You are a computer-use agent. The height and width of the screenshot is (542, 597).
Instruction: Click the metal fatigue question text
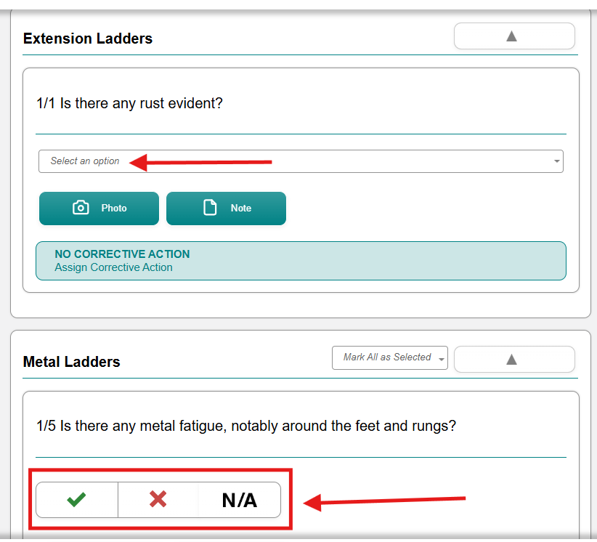[x=246, y=426]
